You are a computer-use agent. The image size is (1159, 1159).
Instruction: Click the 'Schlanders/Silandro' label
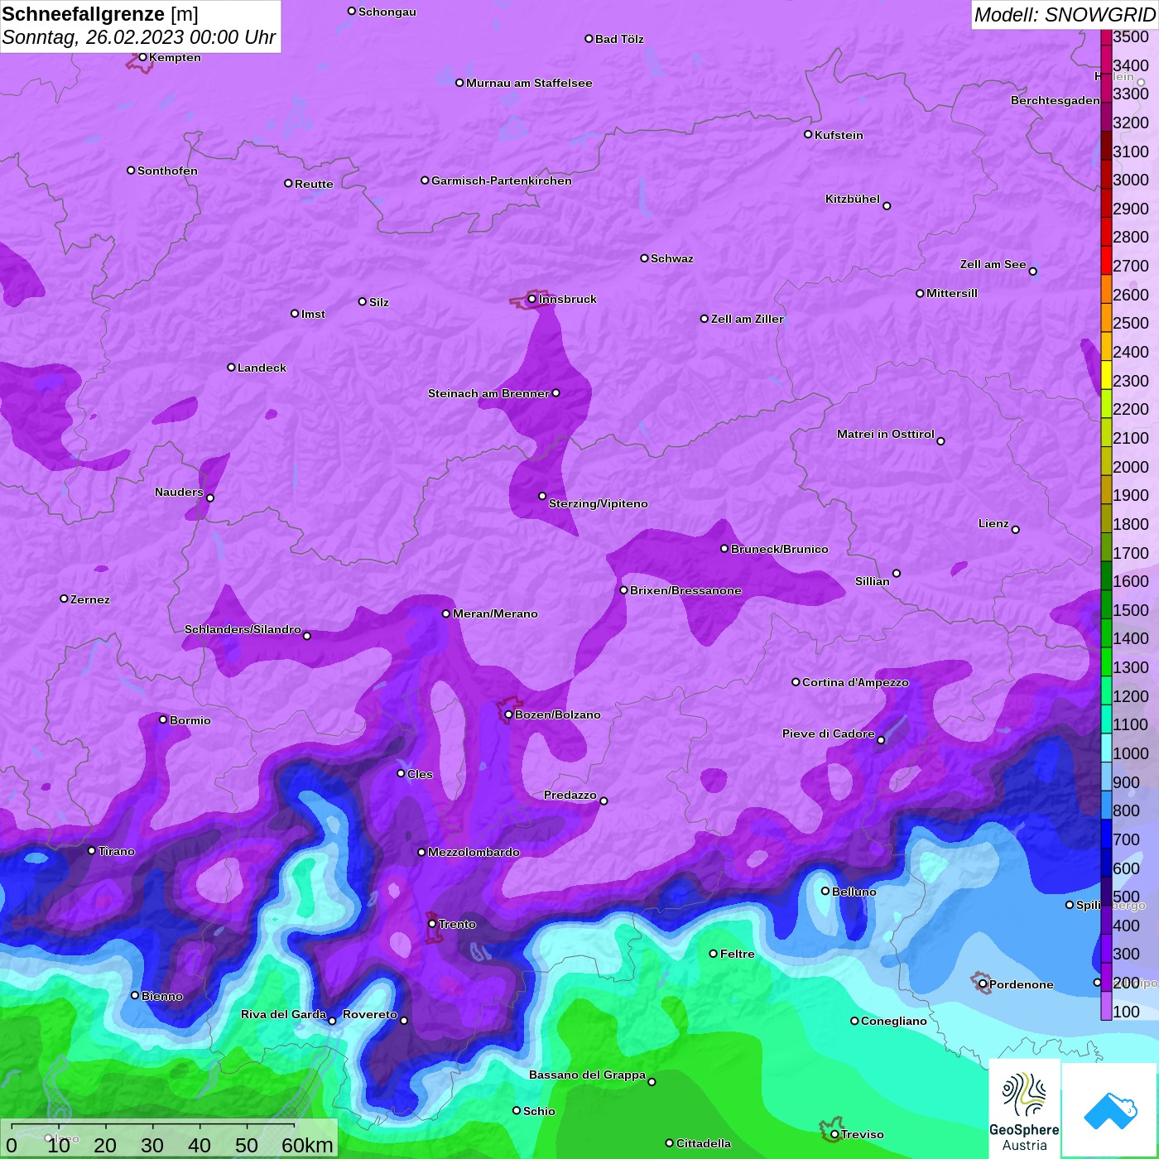[x=243, y=629]
